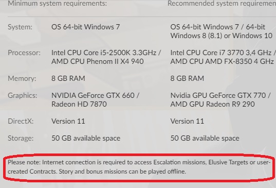Click the Recommended system requirements heading
This screenshot has height=188, width=276.
click(x=222, y=4)
